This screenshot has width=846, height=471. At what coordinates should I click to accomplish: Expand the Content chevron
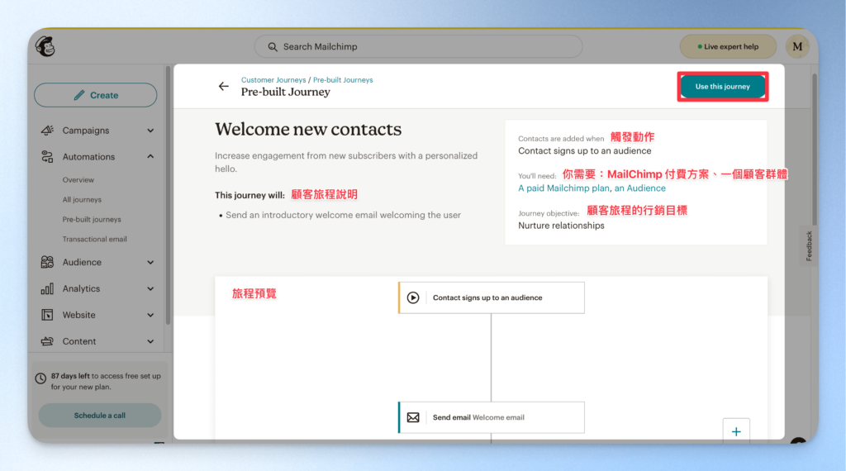click(150, 341)
